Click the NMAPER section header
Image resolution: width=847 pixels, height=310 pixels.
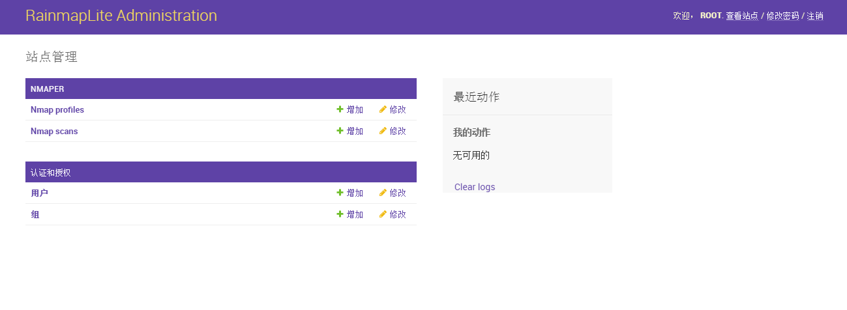(221, 89)
